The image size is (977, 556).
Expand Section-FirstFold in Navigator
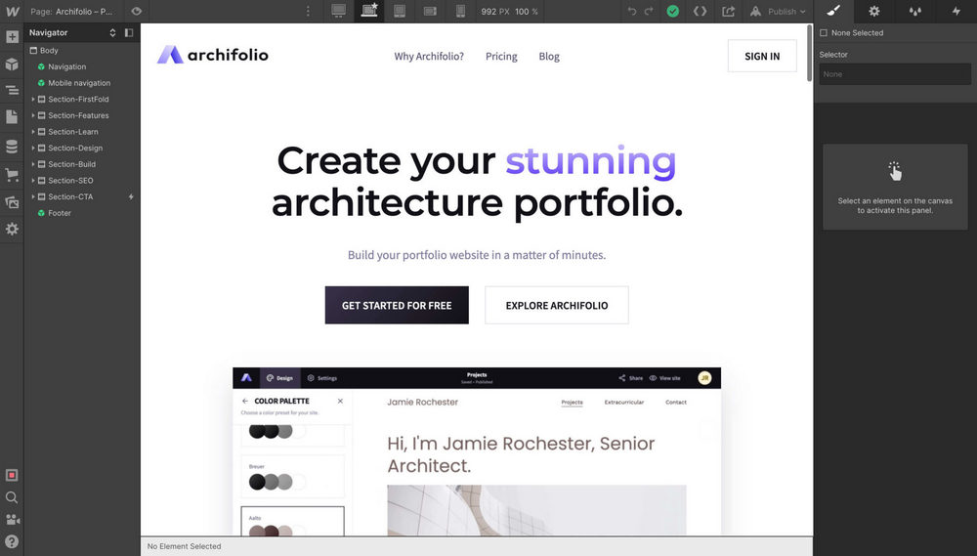pos(33,99)
